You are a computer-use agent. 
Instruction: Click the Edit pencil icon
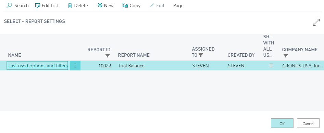152,5
